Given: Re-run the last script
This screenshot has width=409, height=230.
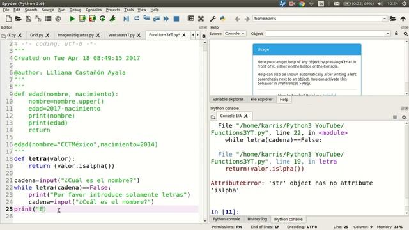Looking at the screenshot, I should tap(102, 19).
